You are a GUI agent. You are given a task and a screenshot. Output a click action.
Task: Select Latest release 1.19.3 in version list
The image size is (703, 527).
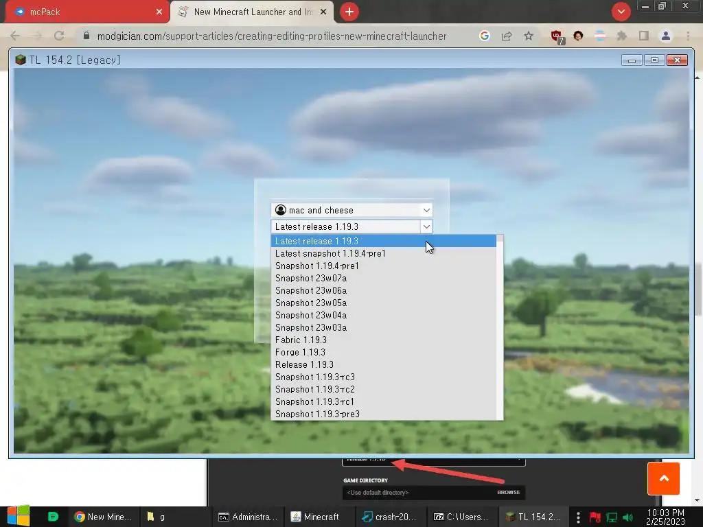[383, 241]
